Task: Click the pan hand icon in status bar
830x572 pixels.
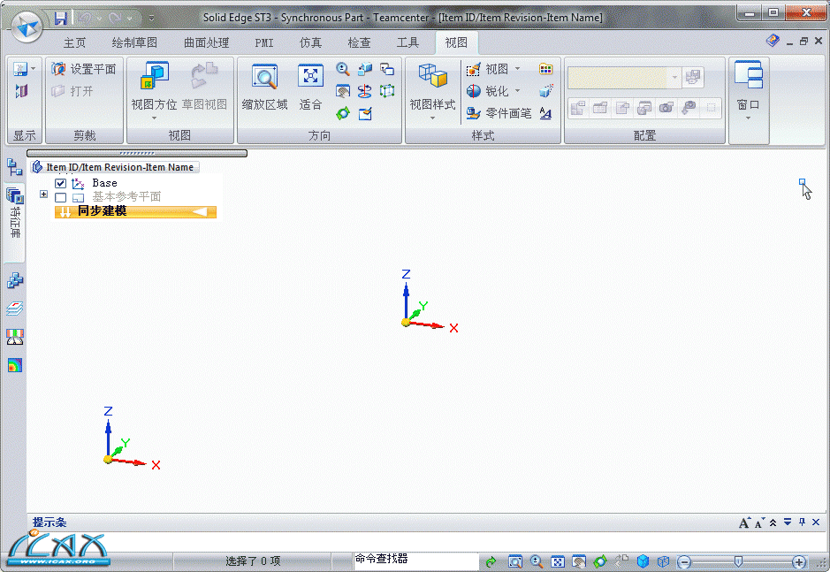Action: (x=579, y=561)
